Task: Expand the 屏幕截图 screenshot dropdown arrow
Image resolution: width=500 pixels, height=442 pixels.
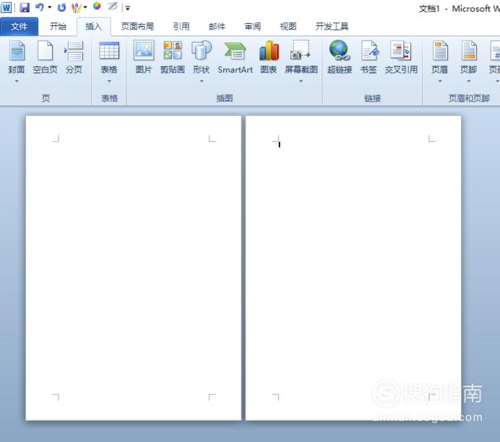Action: tap(301, 82)
